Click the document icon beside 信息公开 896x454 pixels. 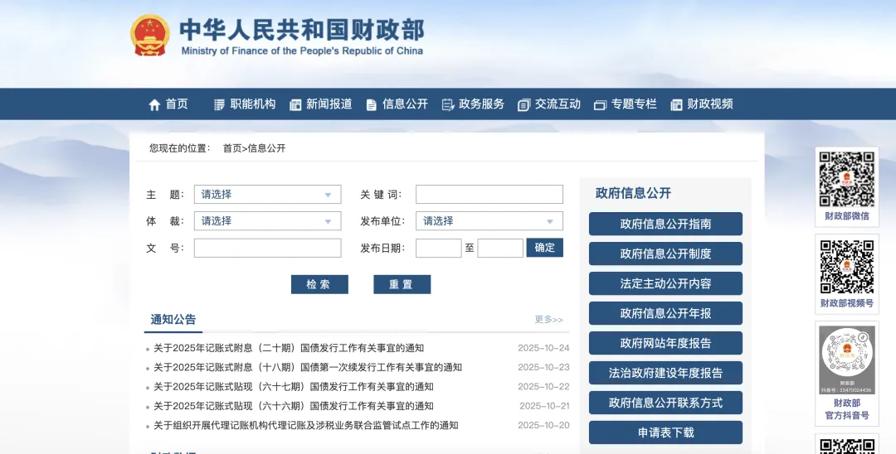click(x=372, y=104)
